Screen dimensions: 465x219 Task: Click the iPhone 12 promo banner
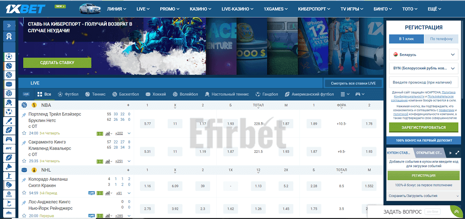click(x=312, y=46)
